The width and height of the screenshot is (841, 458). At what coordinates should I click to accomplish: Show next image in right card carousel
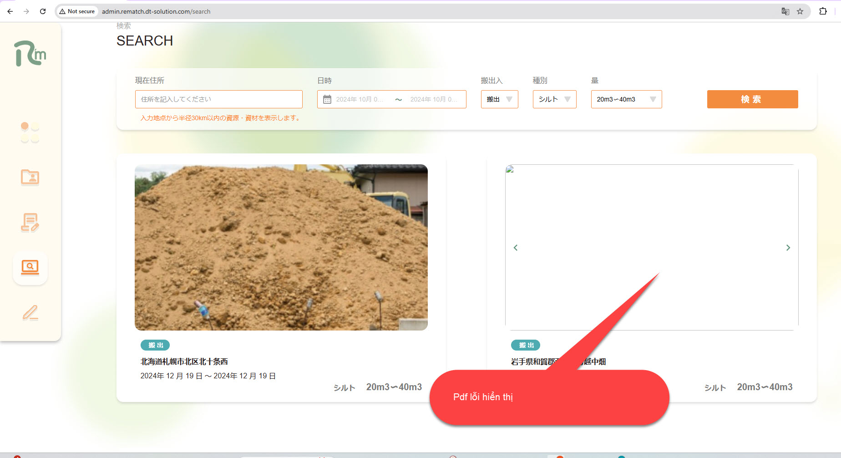788,248
